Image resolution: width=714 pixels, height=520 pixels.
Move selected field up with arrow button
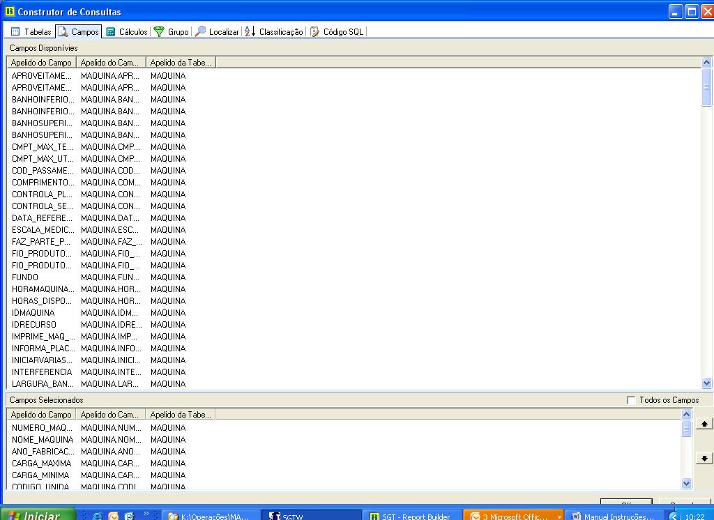point(704,424)
